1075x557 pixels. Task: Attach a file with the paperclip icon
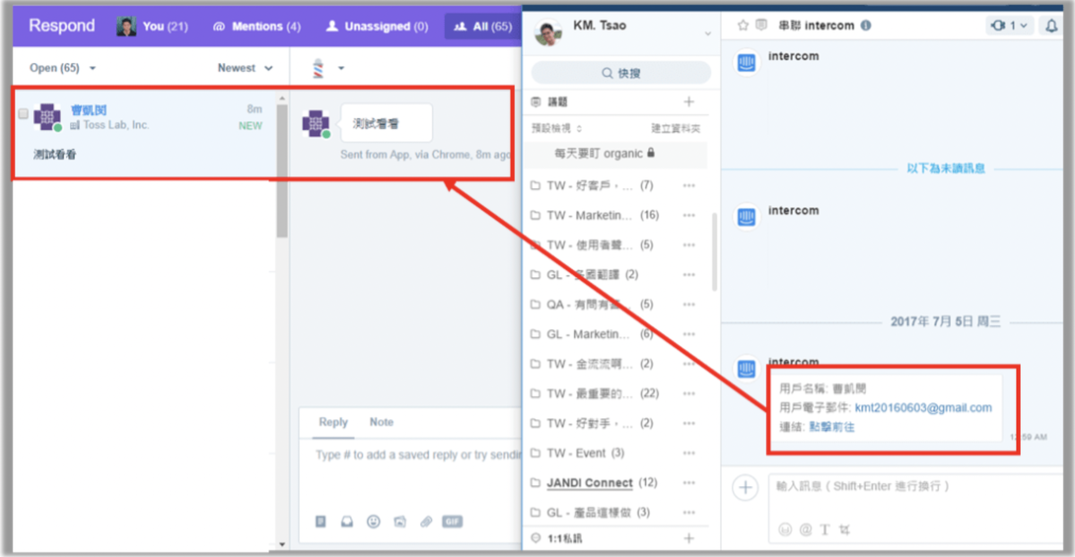pyautogui.click(x=426, y=521)
